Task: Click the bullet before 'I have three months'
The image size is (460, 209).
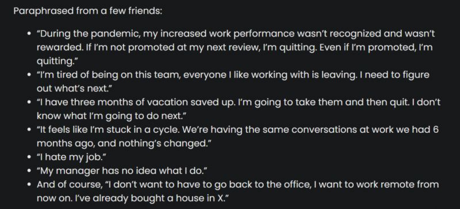Action: (29, 102)
